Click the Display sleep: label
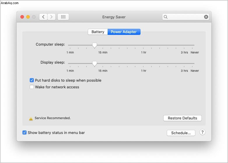This screenshot has height=163, width=228. [x=53, y=62]
